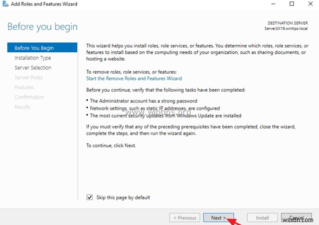Viewport: 319px width, 225px height.
Task: Open the Server Selection step
Action: point(33,68)
